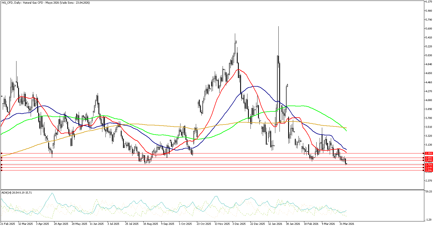Click the 1 Oct 2025 date label

(186, 224)
